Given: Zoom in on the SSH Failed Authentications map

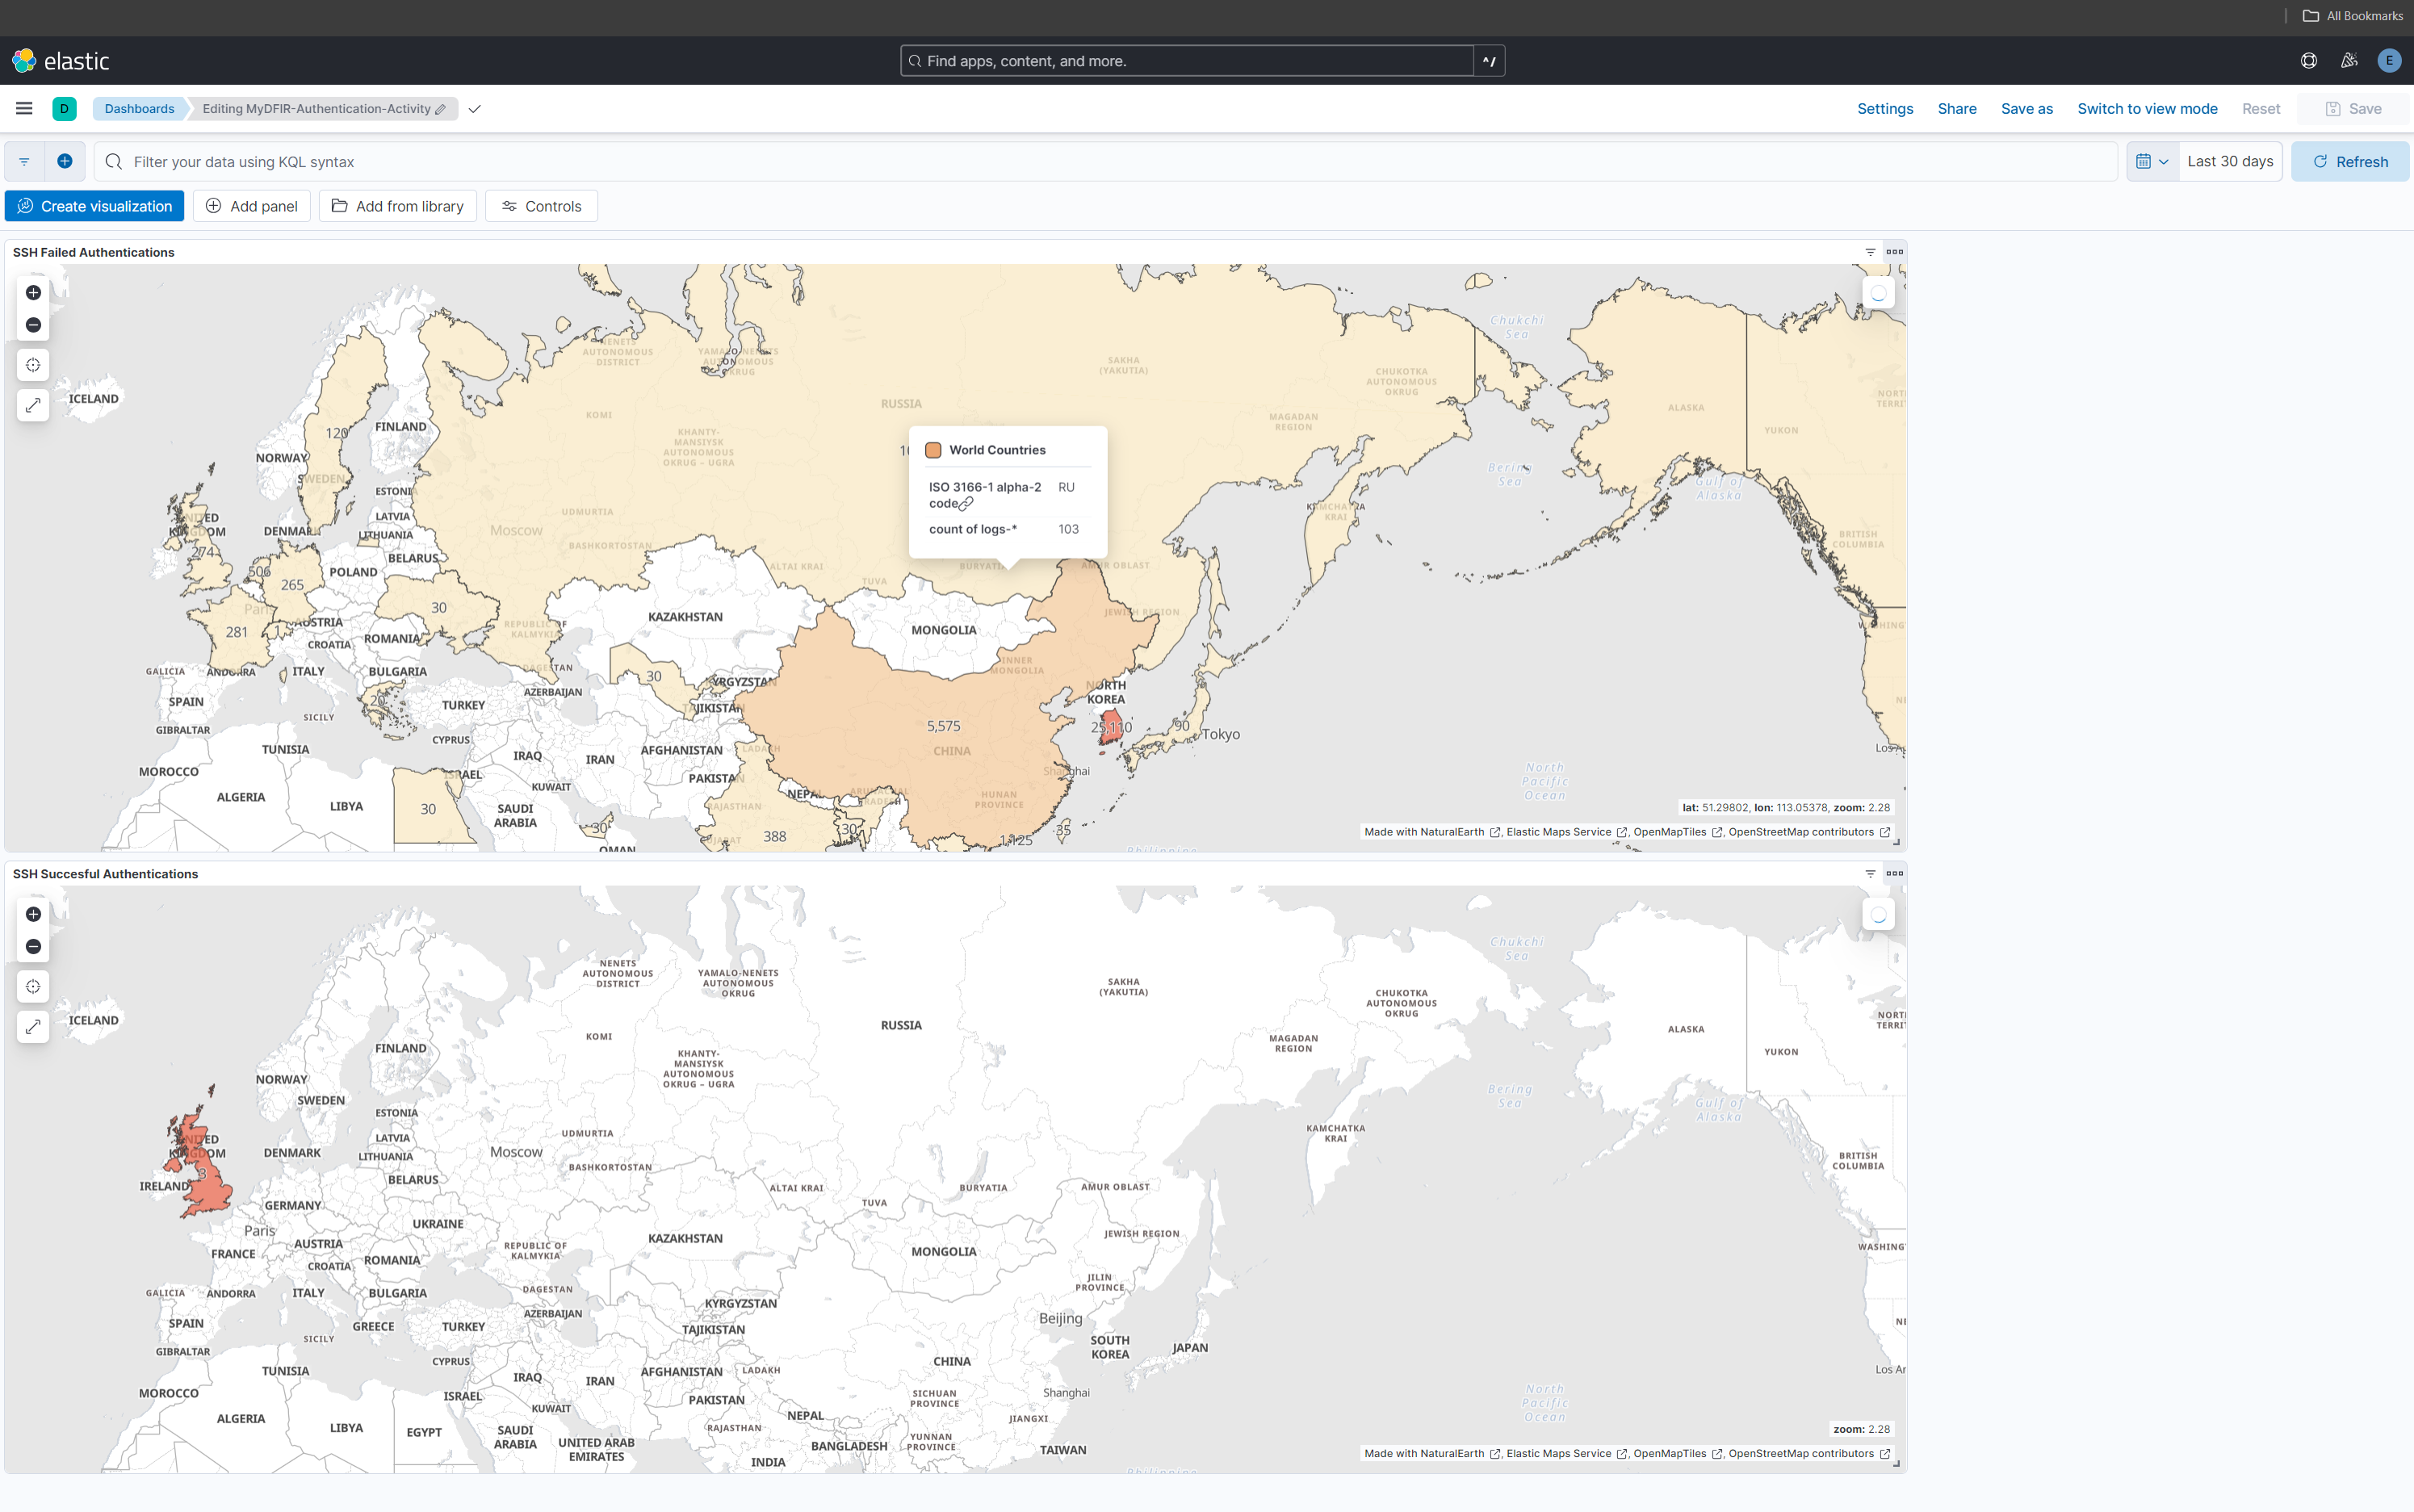Looking at the screenshot, I should (x=33, y=293).
